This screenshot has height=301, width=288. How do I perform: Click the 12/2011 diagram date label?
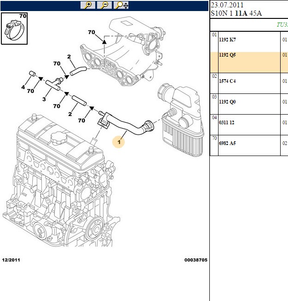coord(11,260)
